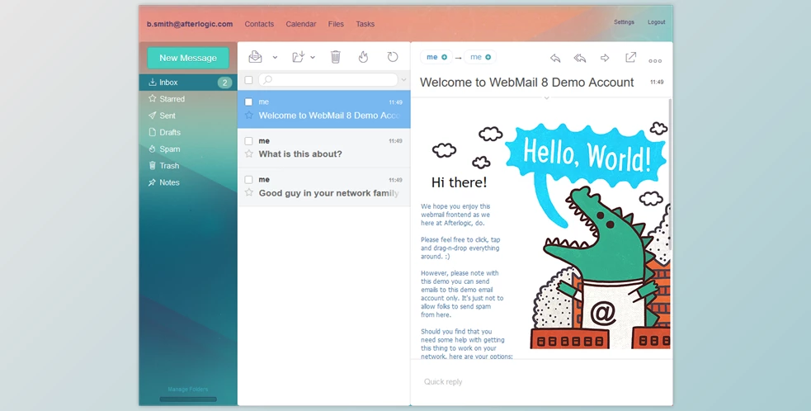
Task: Star the What is this about? message
Action: [249, 154]
